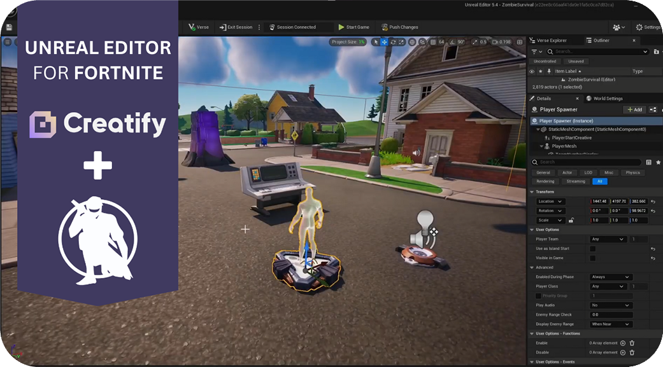The width and height of the screenshot is (663, 367).
Task: Toggle the Uncontrolled filter chip
Action: (545, 61)
